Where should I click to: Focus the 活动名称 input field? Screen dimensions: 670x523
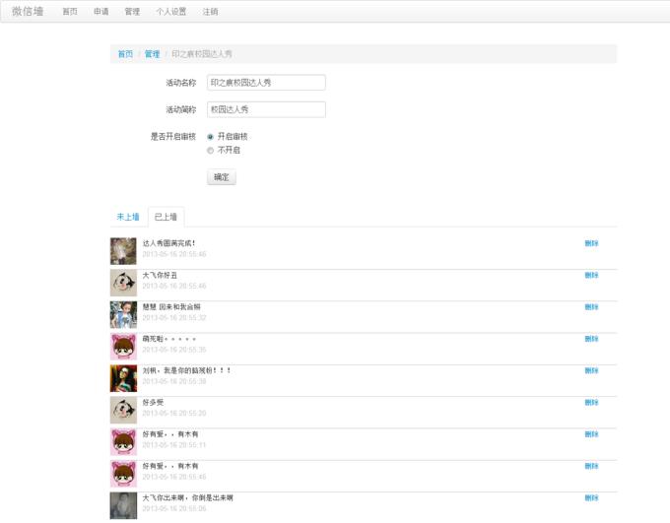coord(266,83)
